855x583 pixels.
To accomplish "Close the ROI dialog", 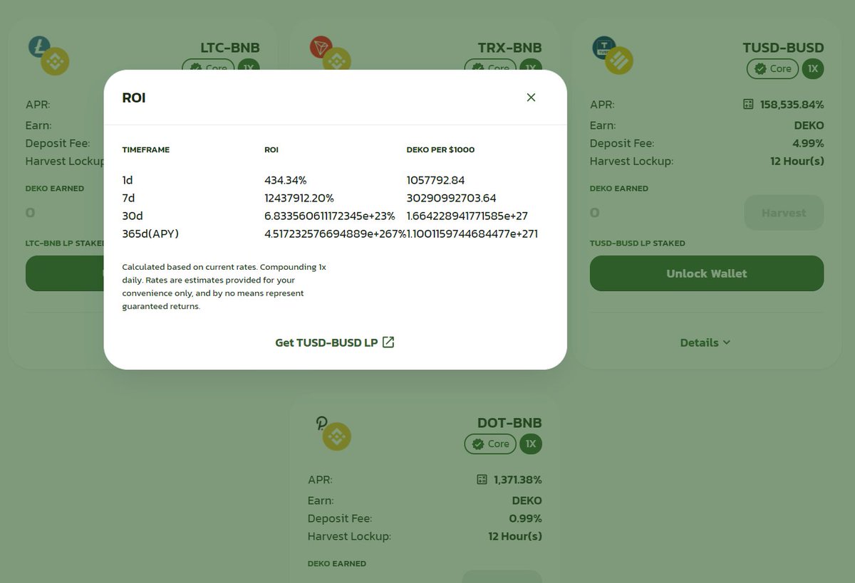I will tap(531, 98).
